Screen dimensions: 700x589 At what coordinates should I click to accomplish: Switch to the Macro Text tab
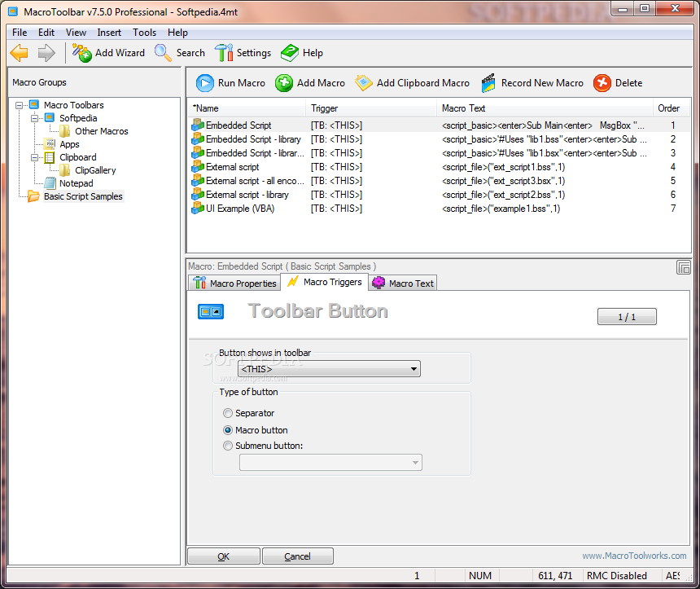coord(403,284)
